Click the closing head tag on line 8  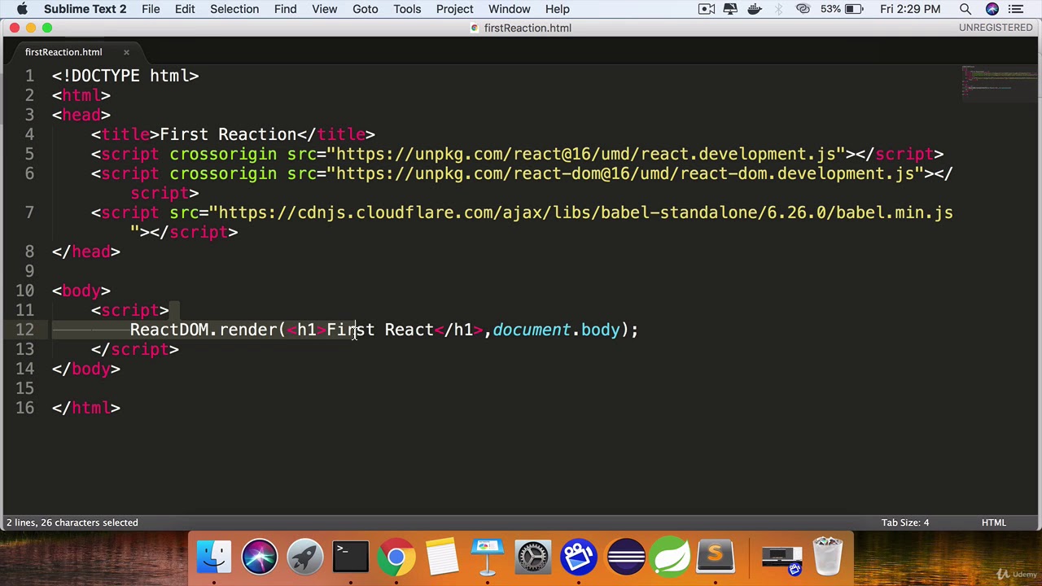tap(86, 251)
